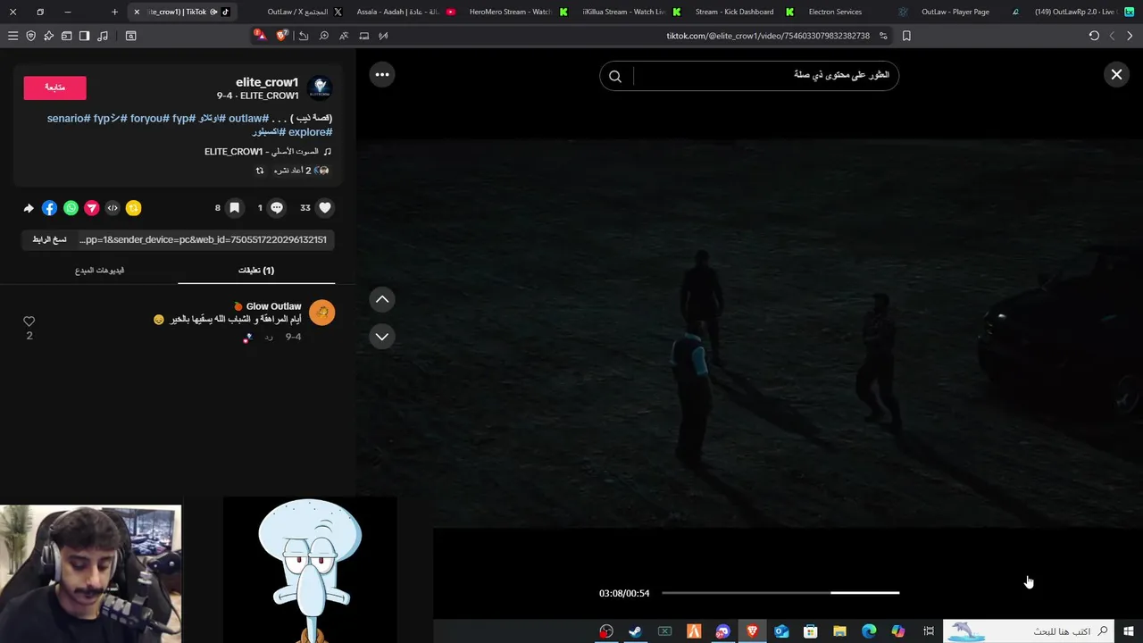Go to the previous video with the up chevron

click(x=381, y=299)
